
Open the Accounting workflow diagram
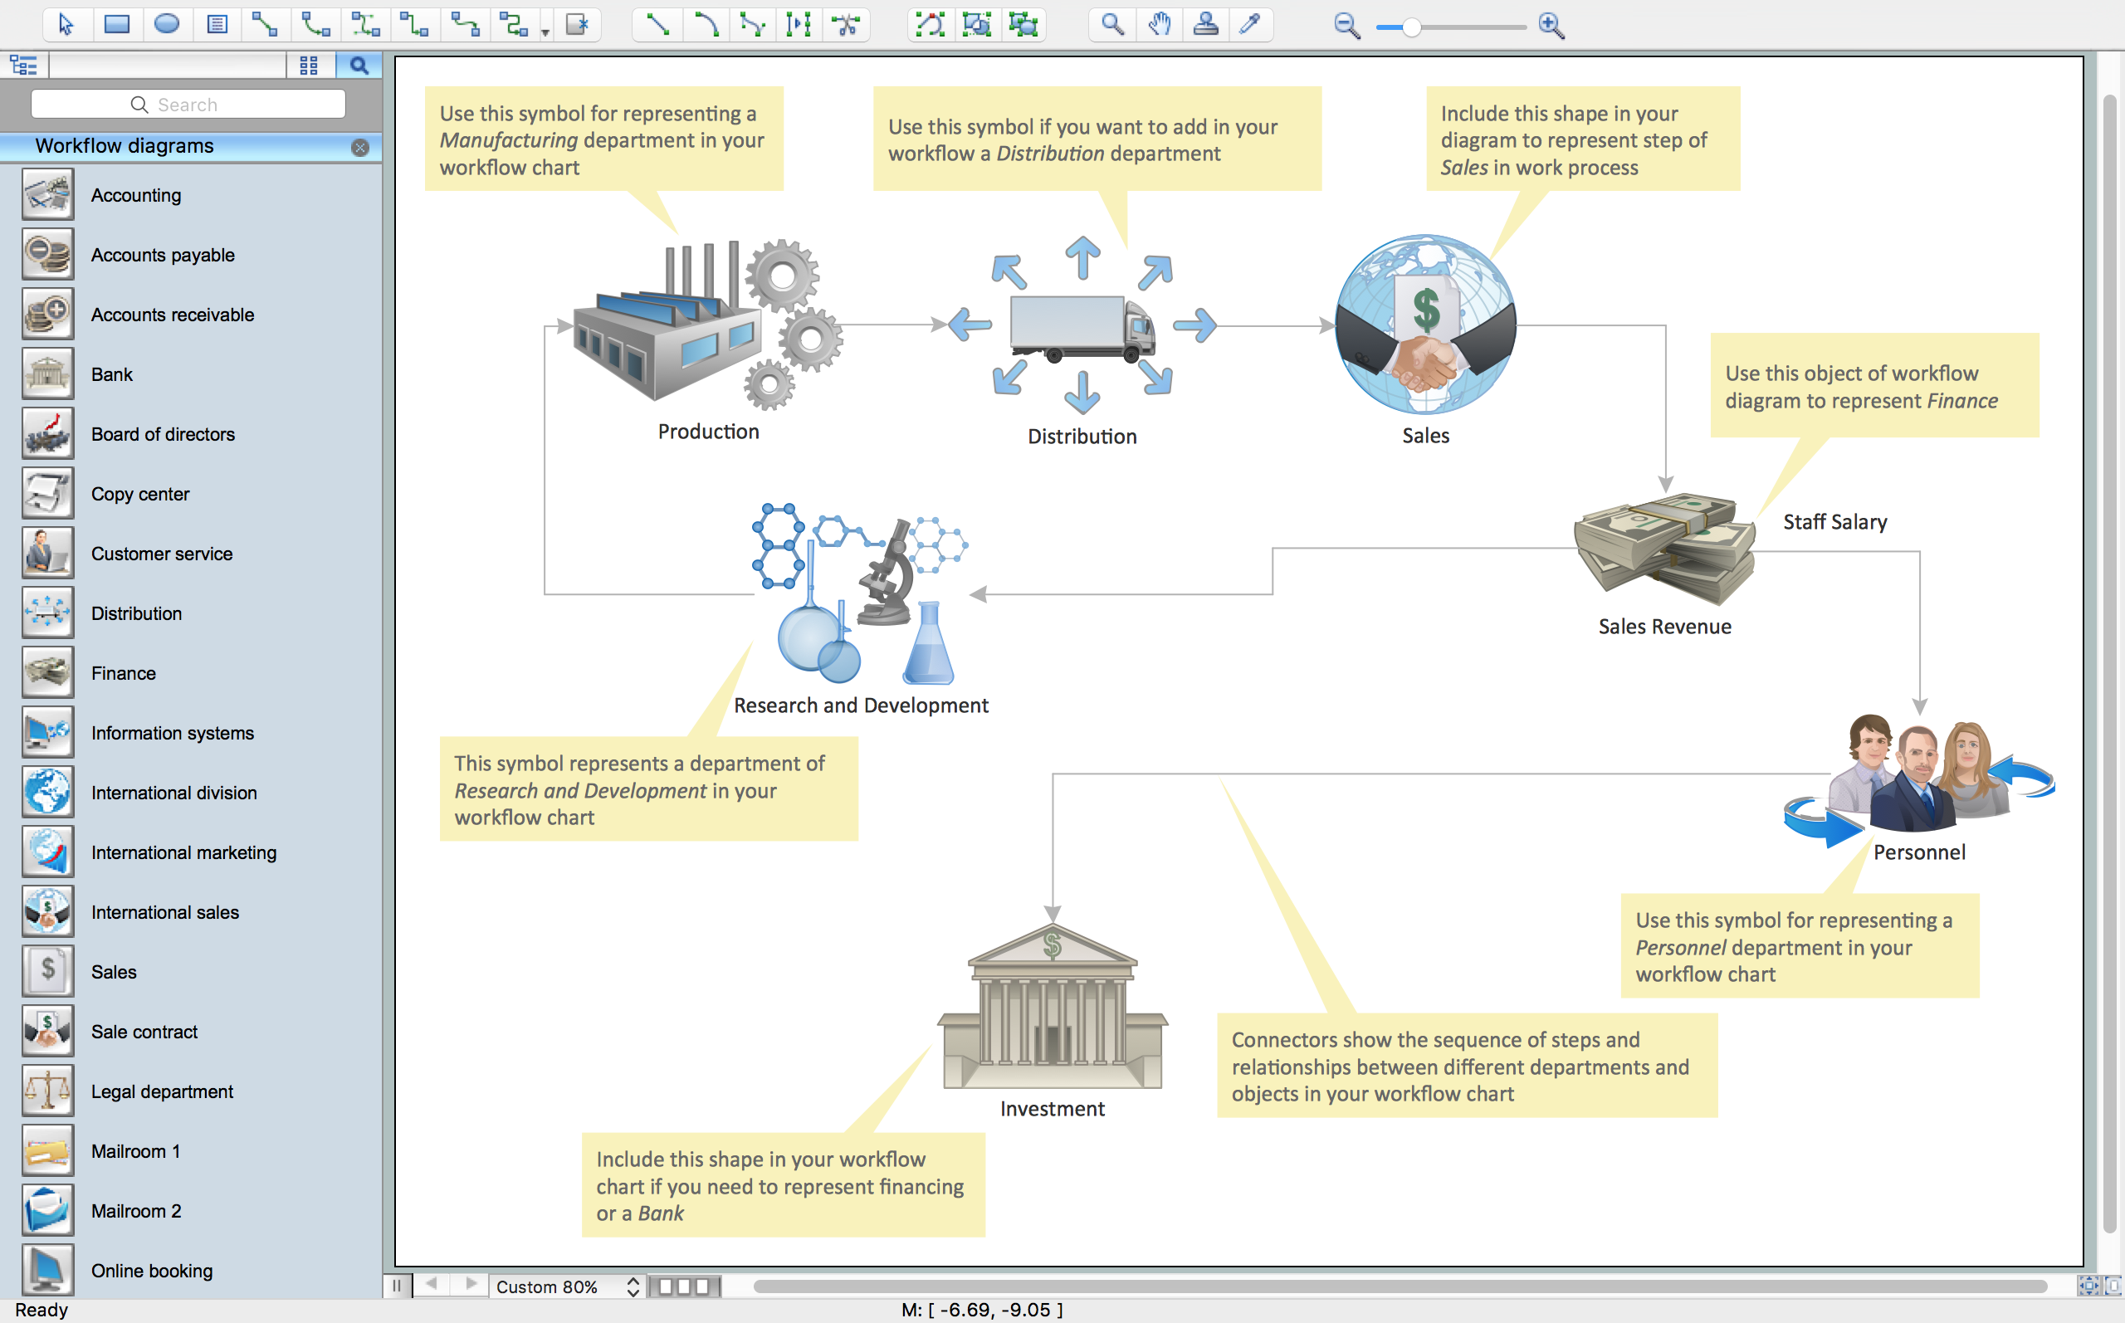point(134,195)
